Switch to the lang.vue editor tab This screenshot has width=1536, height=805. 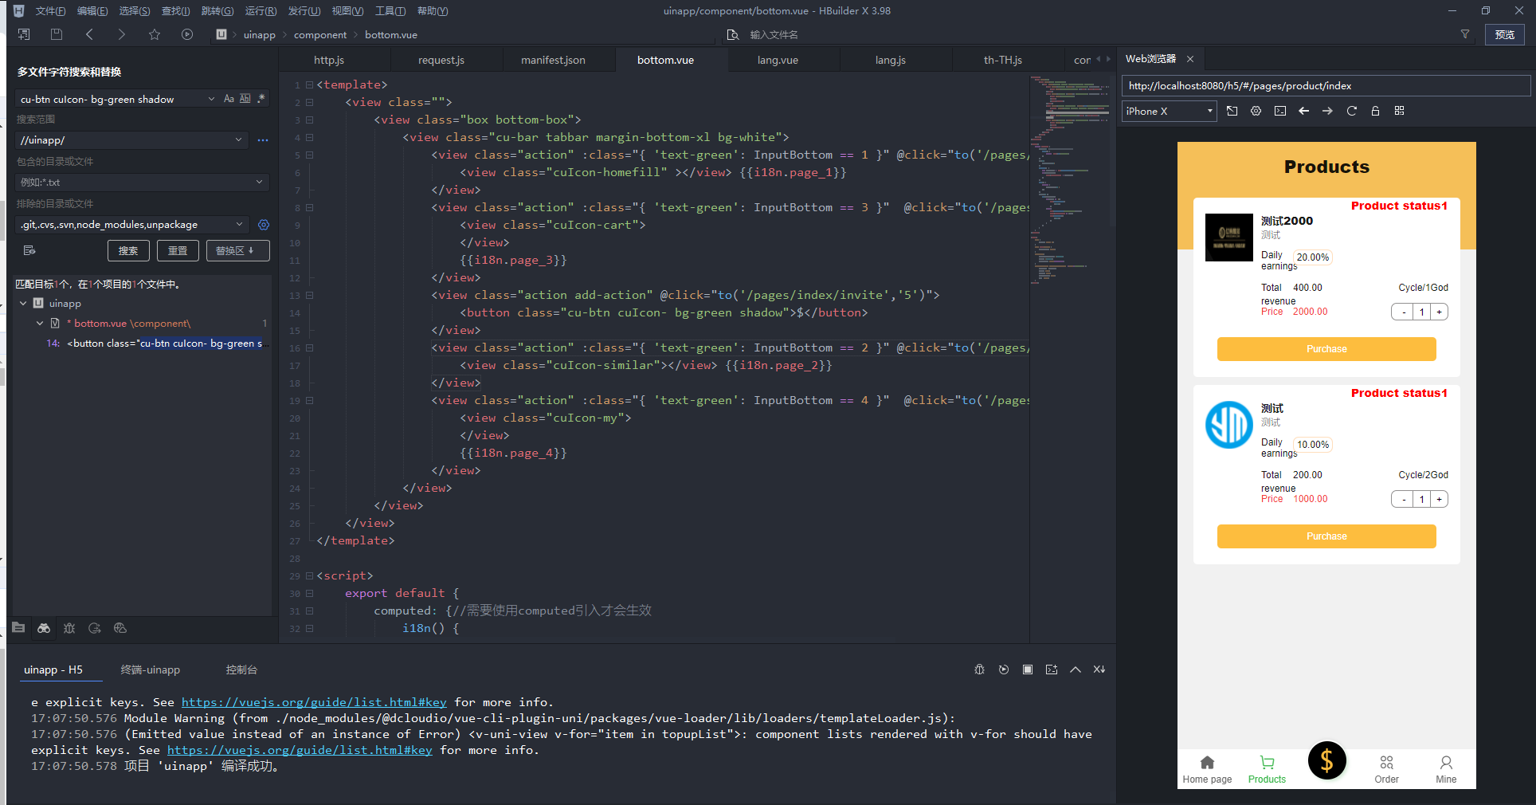778,60
